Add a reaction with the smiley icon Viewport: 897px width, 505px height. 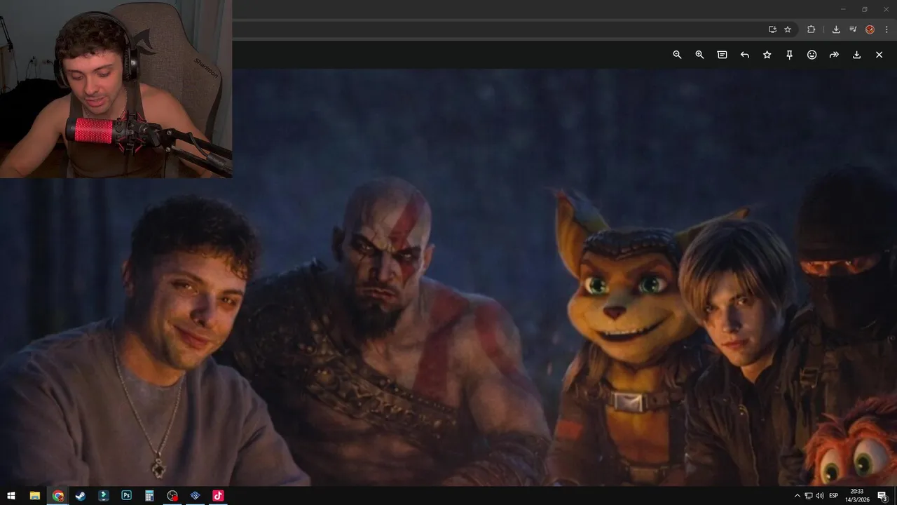[812, 55]
